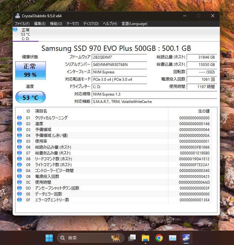This screenshot has height=245, width=234.
Task: Click the ID column header
Action: pos(28,111)
